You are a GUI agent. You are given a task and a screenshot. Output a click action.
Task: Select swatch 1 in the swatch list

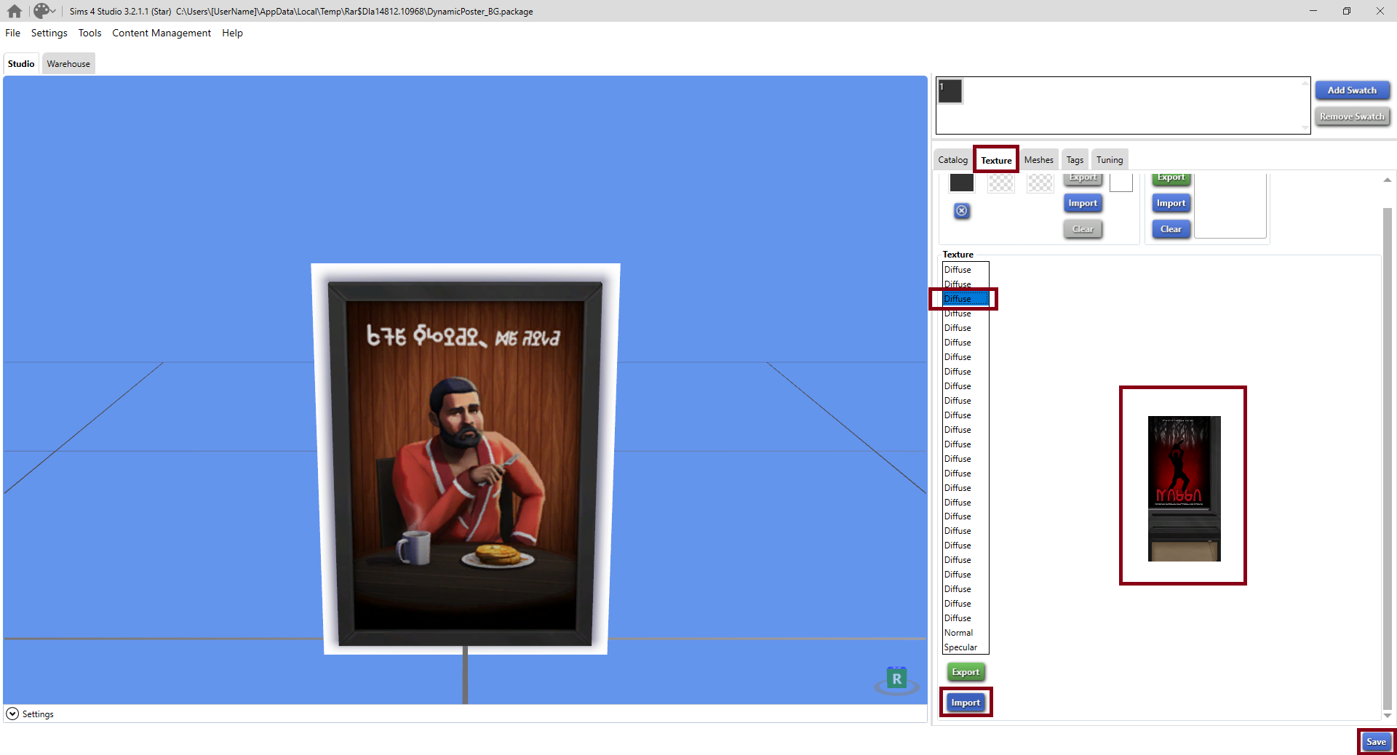(x=950, y=90)
